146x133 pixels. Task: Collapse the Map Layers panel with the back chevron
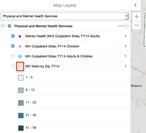pyautogui.click(x=135, y=5)
